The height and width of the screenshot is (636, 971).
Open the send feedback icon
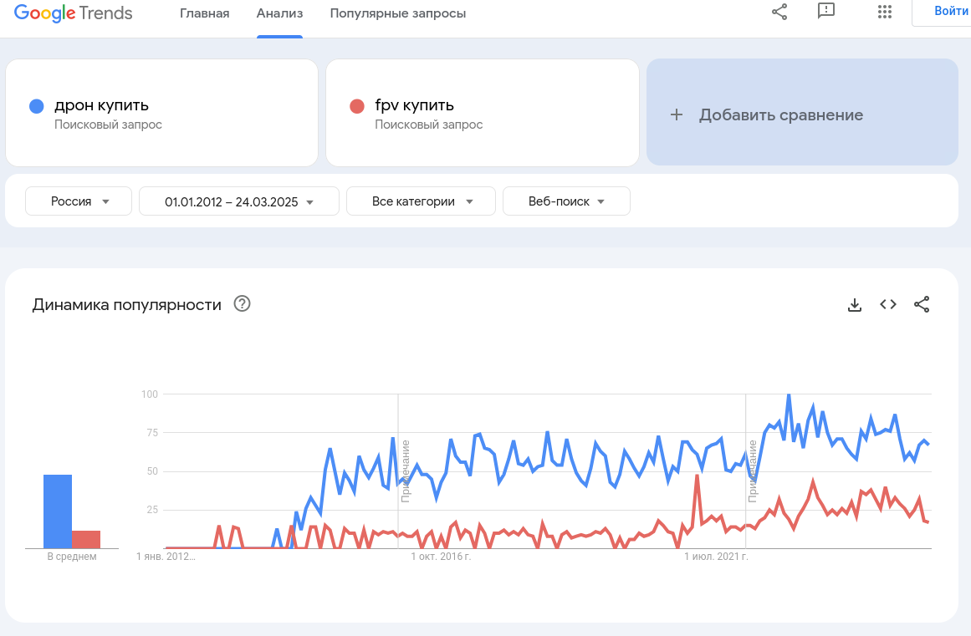[826, 12]
